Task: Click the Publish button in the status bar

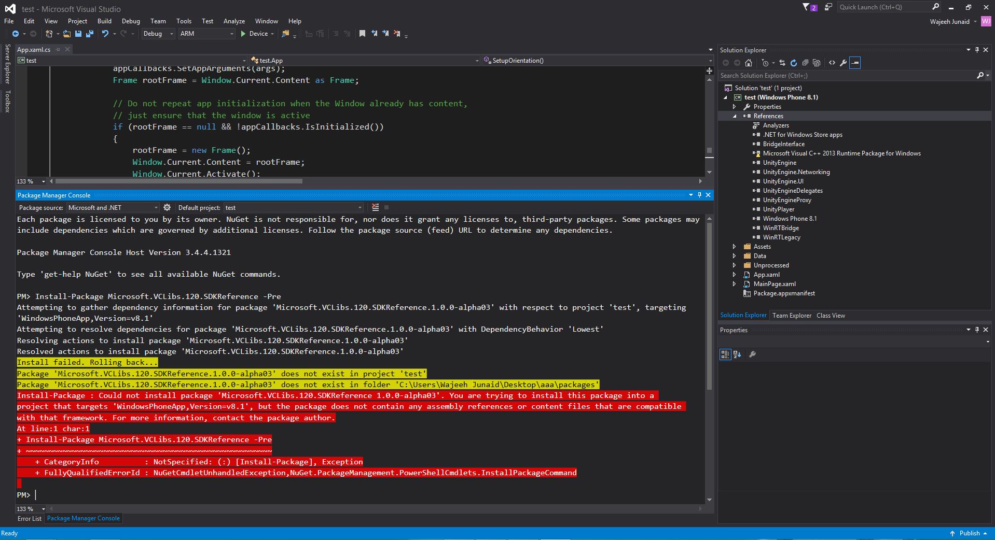Action: click(969, 533)
